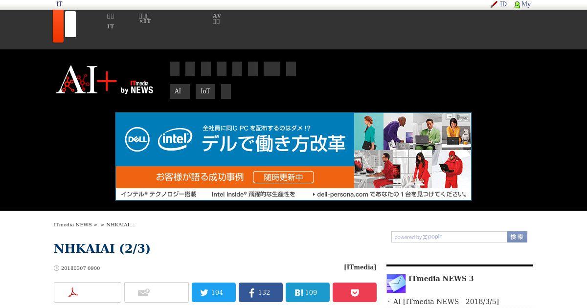Click the Dell logo in banner
This screenshot has width=587, height=308.
tap(137, 139)
